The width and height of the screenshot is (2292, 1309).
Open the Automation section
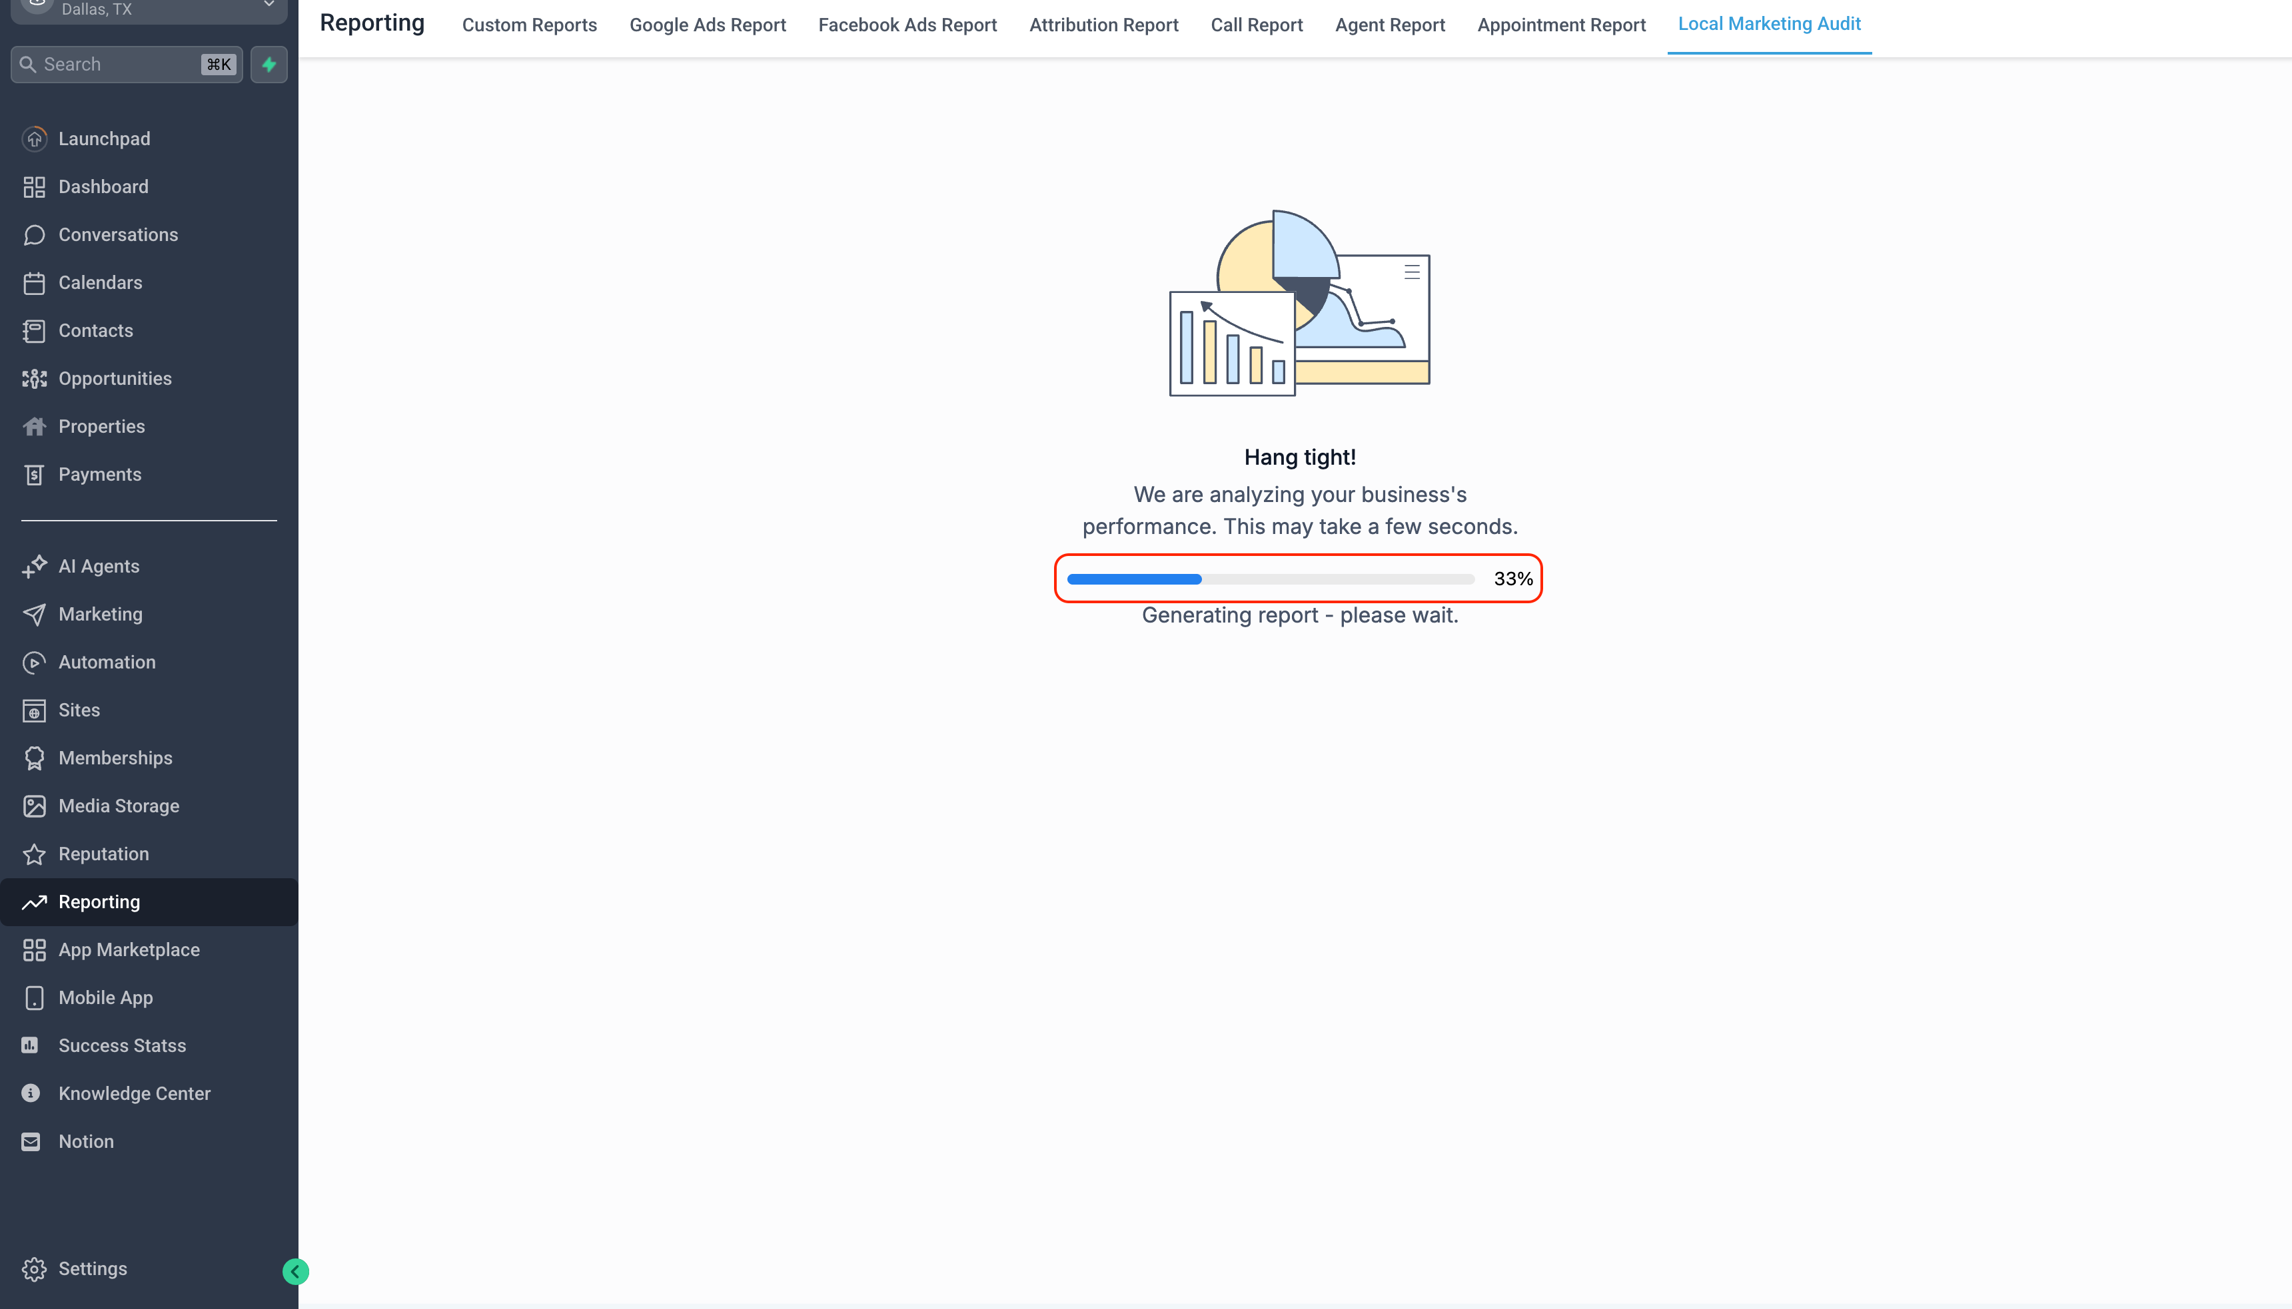(x=106, y=662)
